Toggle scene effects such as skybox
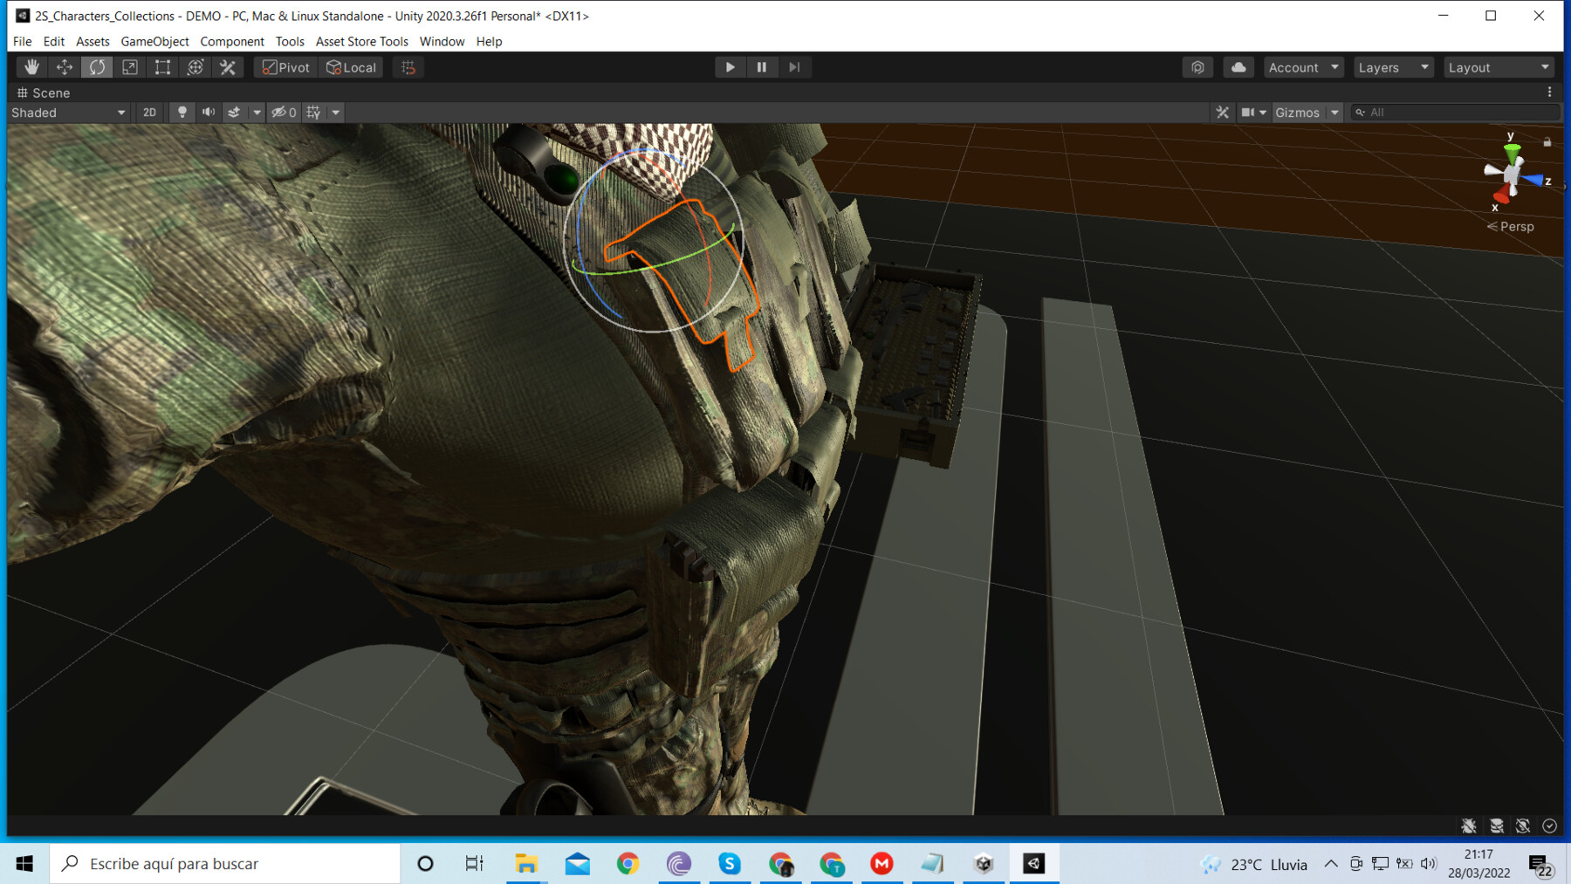Viewport: 1571px width, 884px height. (x=234, y=113)
